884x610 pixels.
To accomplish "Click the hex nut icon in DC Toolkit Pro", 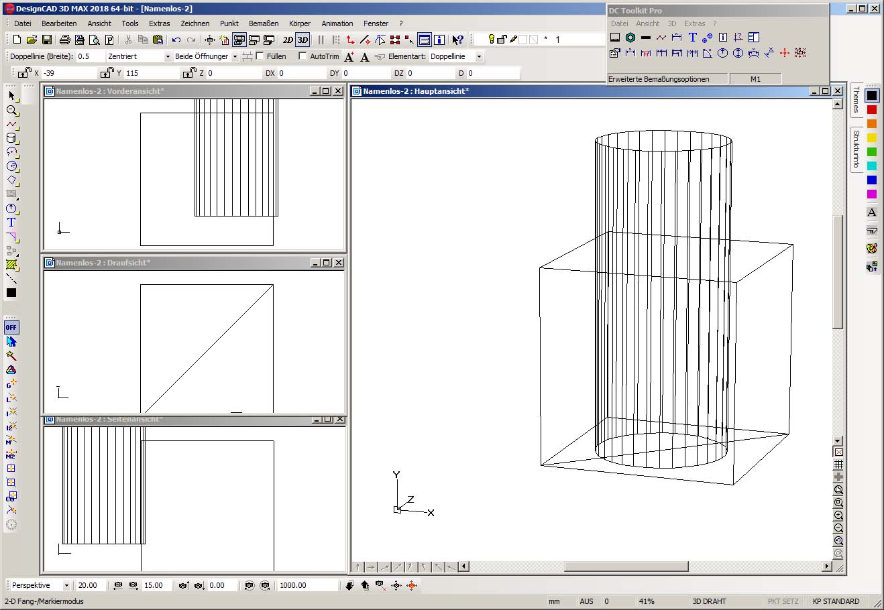I will click(x=630, y=38).
